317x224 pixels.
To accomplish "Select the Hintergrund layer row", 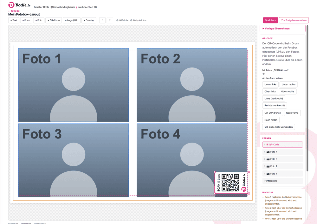I will (x=283, y=181).
